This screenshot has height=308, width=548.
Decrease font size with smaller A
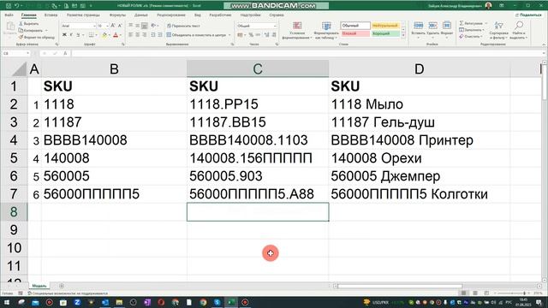click(x=120, y=26)
